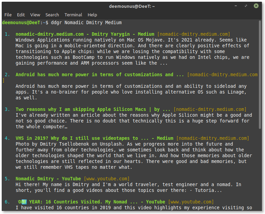This screenshot has width=265, height=214.
Task: Click the [nomadic-dmitry.medium.com] URL of result 1
Action: click(194, 34)
